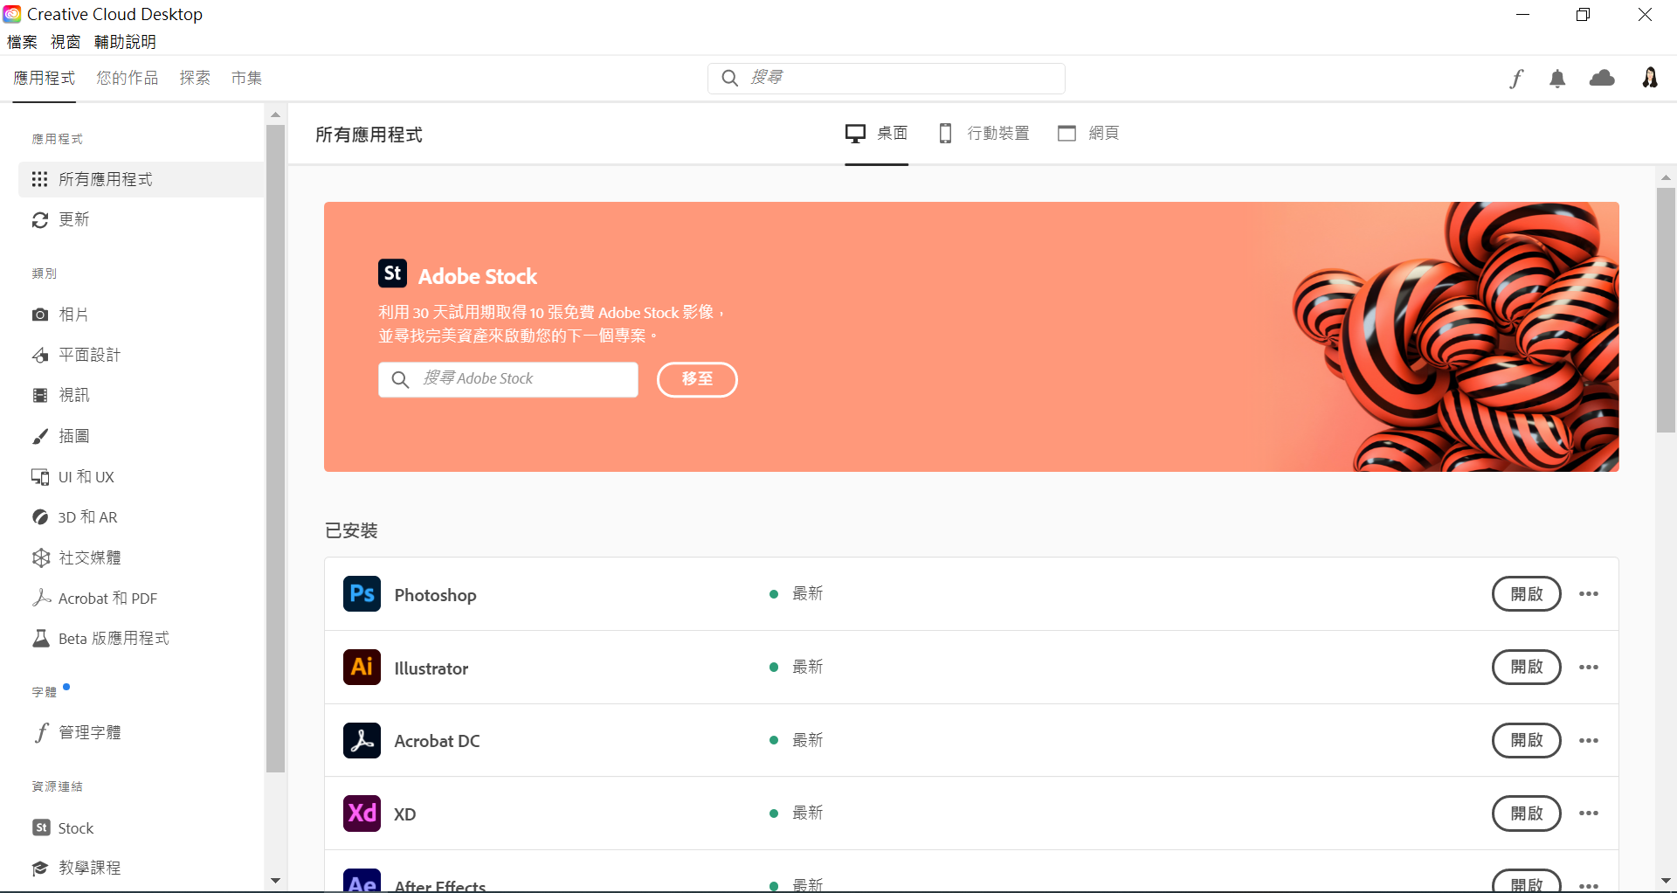Click the sidebar scrollbar up arrow
Image resolution: width=1677 pixels, height=893 pixels.
(275, 114)
